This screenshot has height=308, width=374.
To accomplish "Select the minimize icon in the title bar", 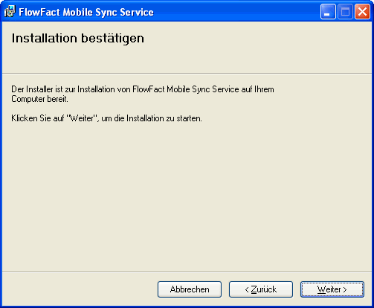I will (x=328, y=11).
